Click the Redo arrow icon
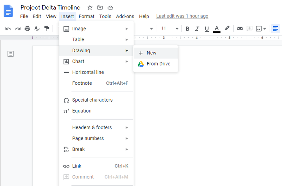The width and height of the screenshot is (282, 186). pos(18,28)
